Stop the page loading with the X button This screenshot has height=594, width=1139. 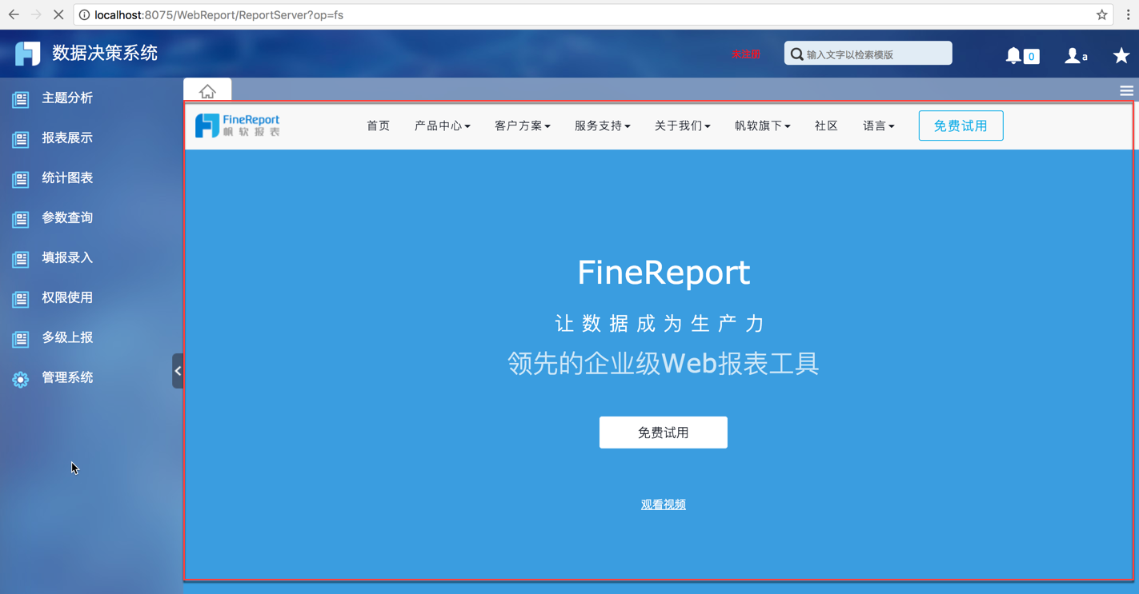(x=58, y=14)
